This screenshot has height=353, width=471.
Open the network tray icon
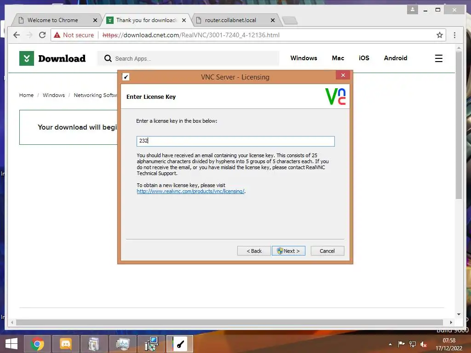click(413, 344)
